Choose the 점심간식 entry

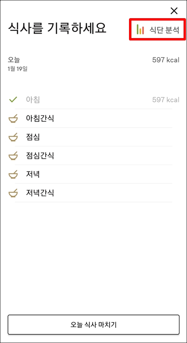93,156
